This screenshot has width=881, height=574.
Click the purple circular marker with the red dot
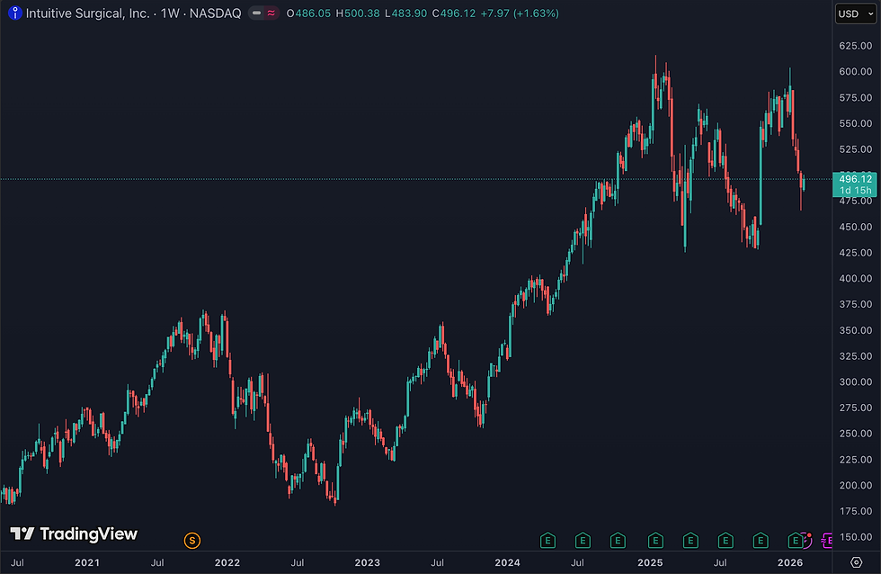pos(807,541)
